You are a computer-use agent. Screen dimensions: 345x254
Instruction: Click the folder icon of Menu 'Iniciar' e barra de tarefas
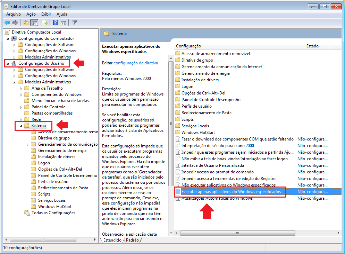pos(27,101)
